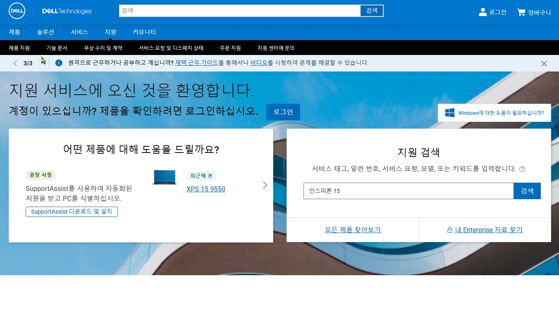
Task: Open the question mark help icon near 지원 검색
Action: coord(522,169)
